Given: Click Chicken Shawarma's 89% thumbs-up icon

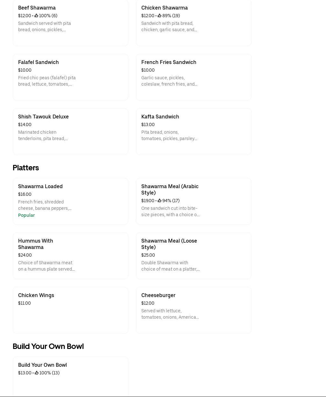Looking at the screenshot, I should [159, 16].
